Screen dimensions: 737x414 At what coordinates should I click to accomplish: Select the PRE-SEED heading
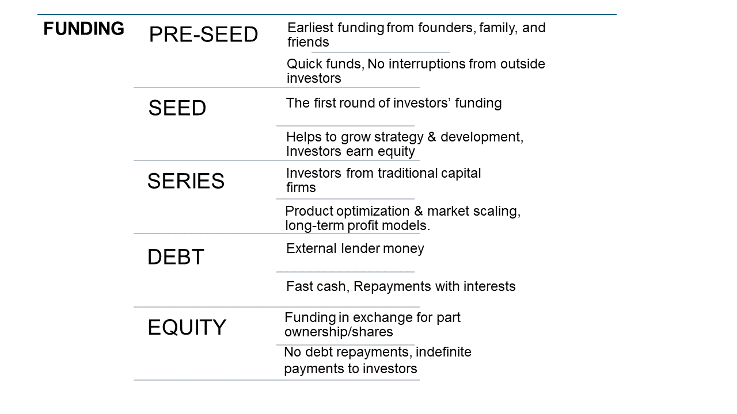(203, 35)
